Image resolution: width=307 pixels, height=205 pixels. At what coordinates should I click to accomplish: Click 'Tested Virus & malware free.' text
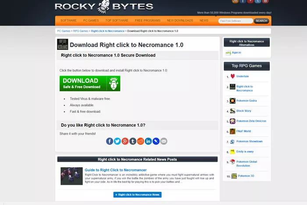[90, 99]
